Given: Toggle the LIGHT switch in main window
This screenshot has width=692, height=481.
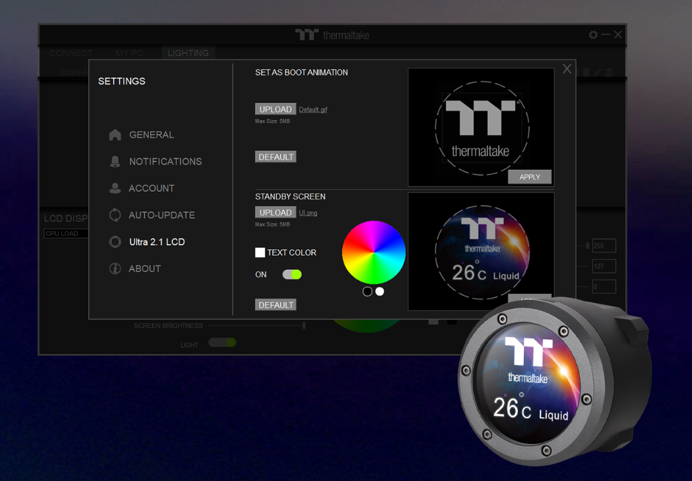Looking at the screenshot, I should click(222, 342).
